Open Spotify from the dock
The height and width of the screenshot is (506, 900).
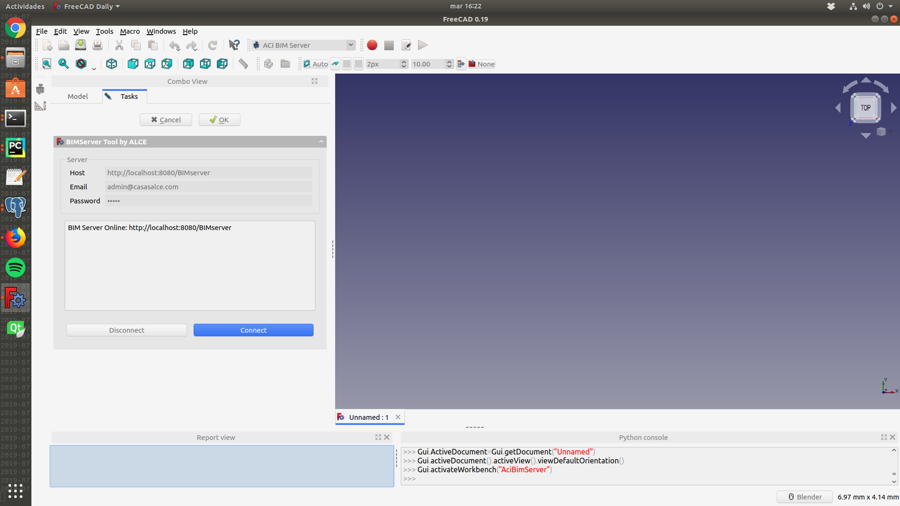pos(15,268)
